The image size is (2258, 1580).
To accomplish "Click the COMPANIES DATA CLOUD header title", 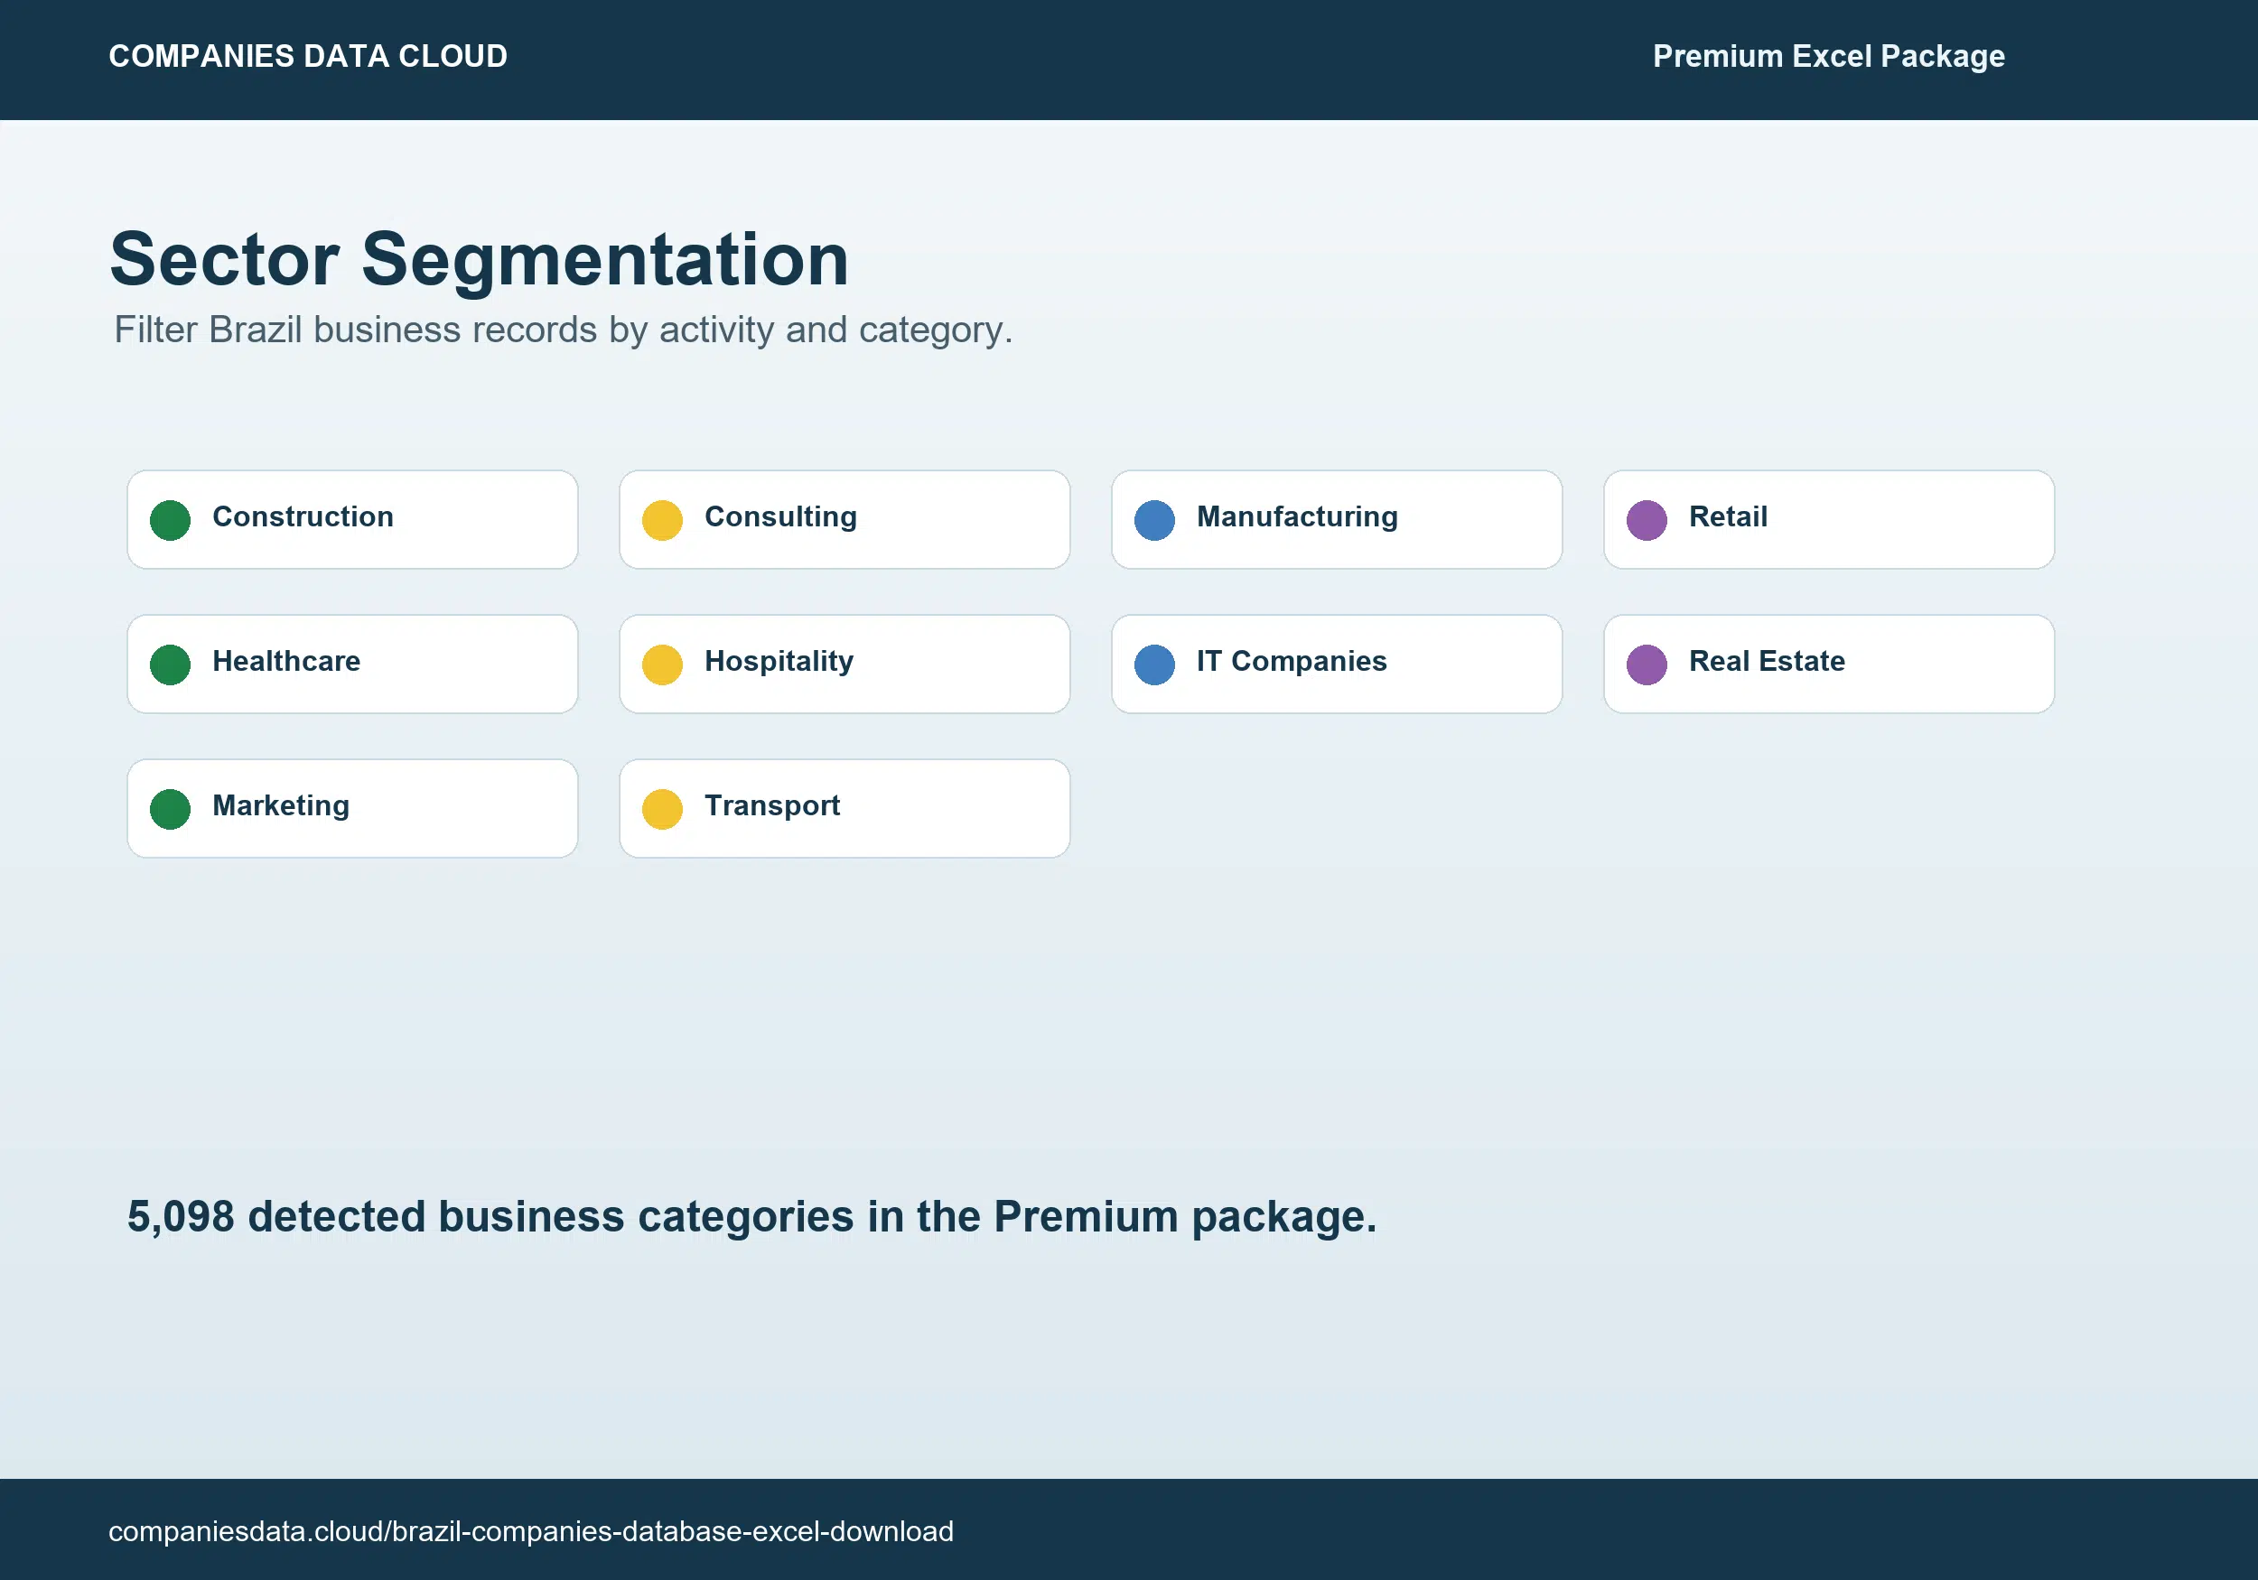I will pyautogui.click(x=308, y=56).
